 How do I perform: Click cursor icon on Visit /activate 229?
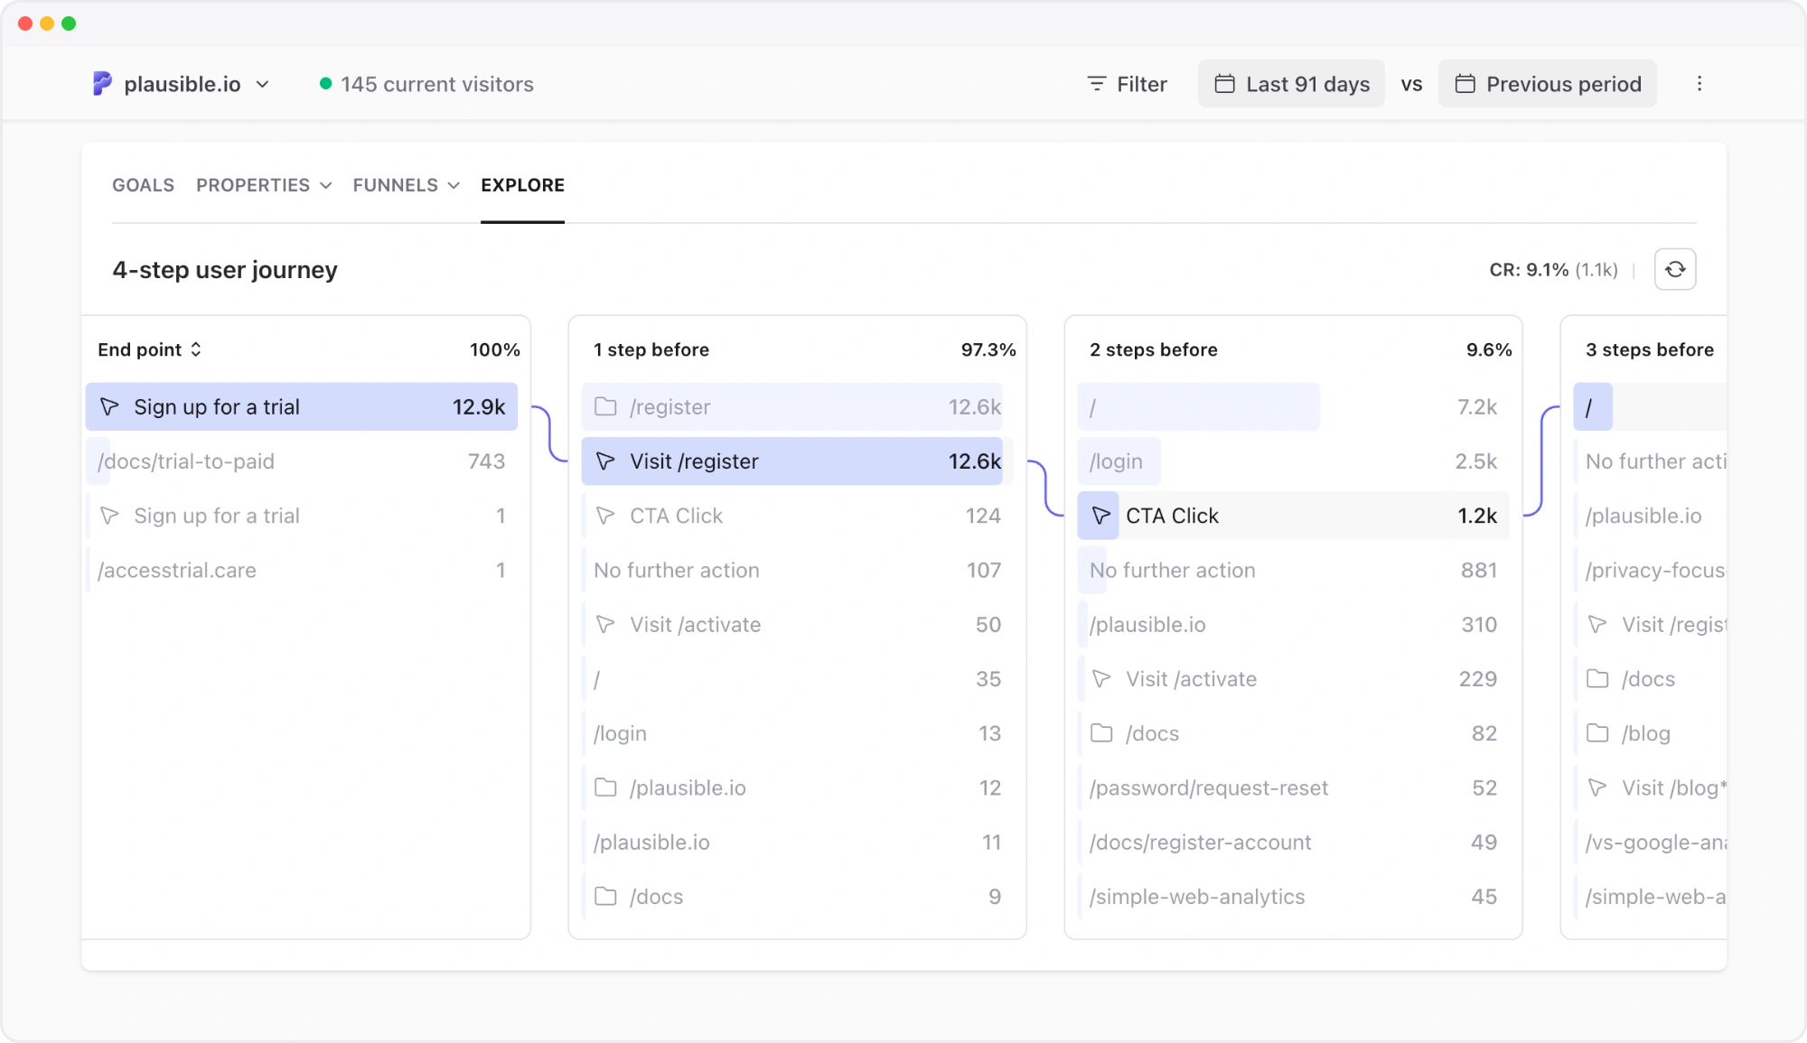click(1101, 679)
